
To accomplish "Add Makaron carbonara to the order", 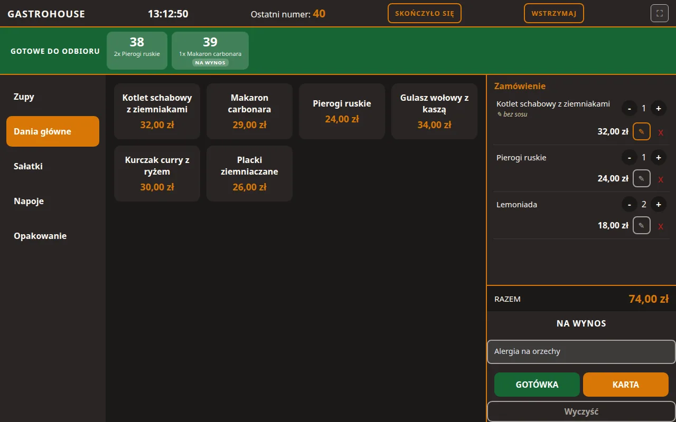I will pyautogui.click(x=250, y=111).
